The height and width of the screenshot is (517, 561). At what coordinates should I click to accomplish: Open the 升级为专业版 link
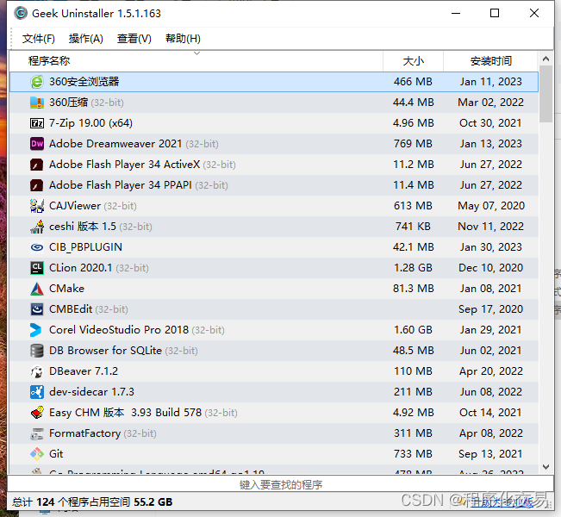502,502
